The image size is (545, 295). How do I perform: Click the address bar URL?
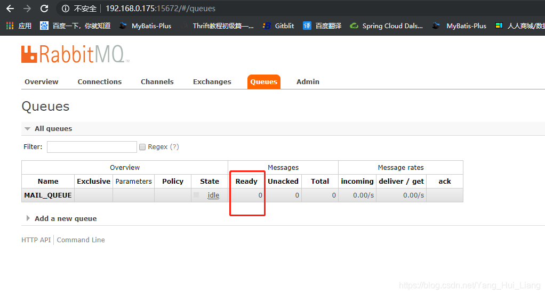pyautogui.click(x=160, y=9)
